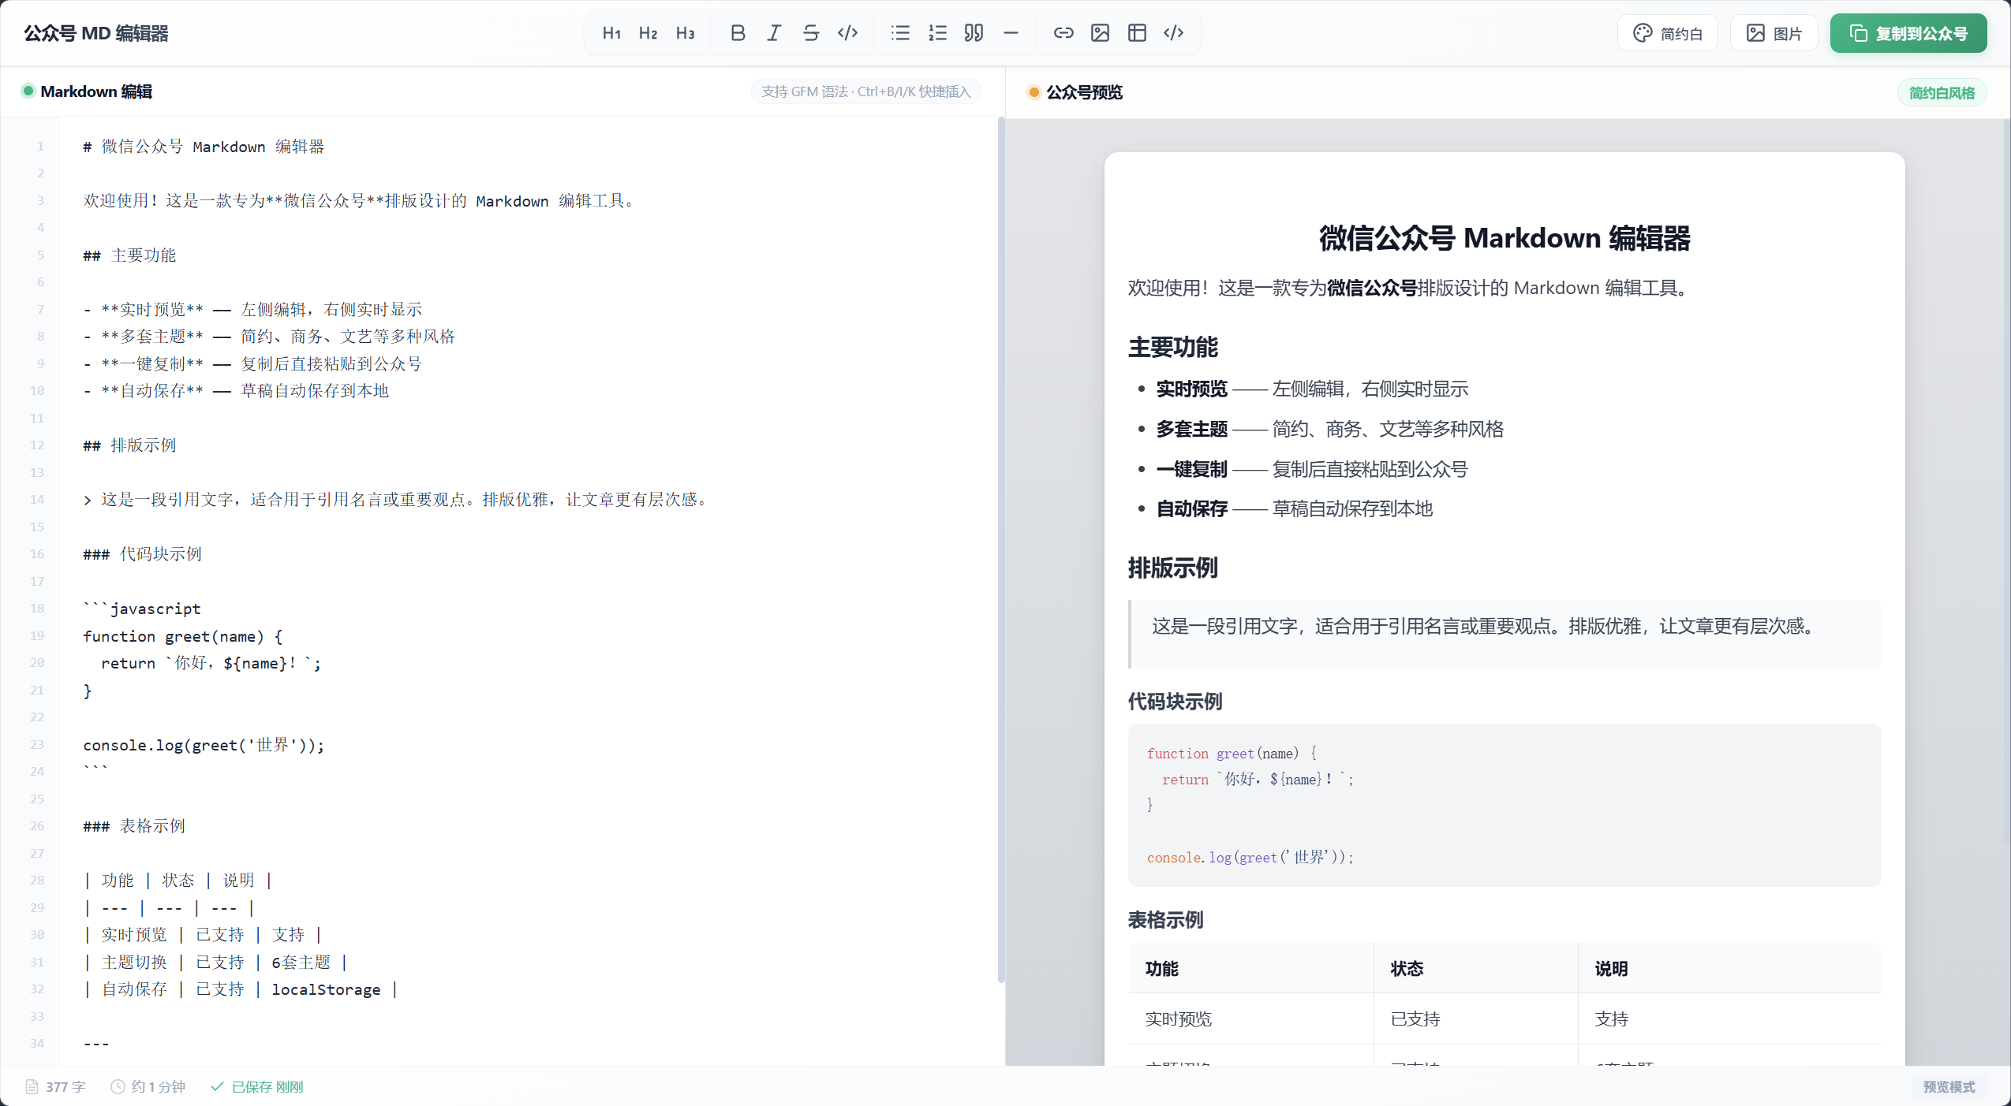Screen dimensions: 2011x1106
Task: Click the GFM 语法 shortcut hint
Action: (865, 91)
